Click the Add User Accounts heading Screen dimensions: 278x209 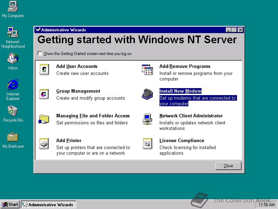[77, 66]
